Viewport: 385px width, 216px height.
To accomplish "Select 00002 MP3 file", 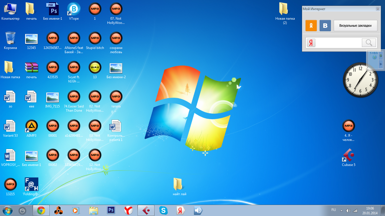I will (x=53, y=158).
